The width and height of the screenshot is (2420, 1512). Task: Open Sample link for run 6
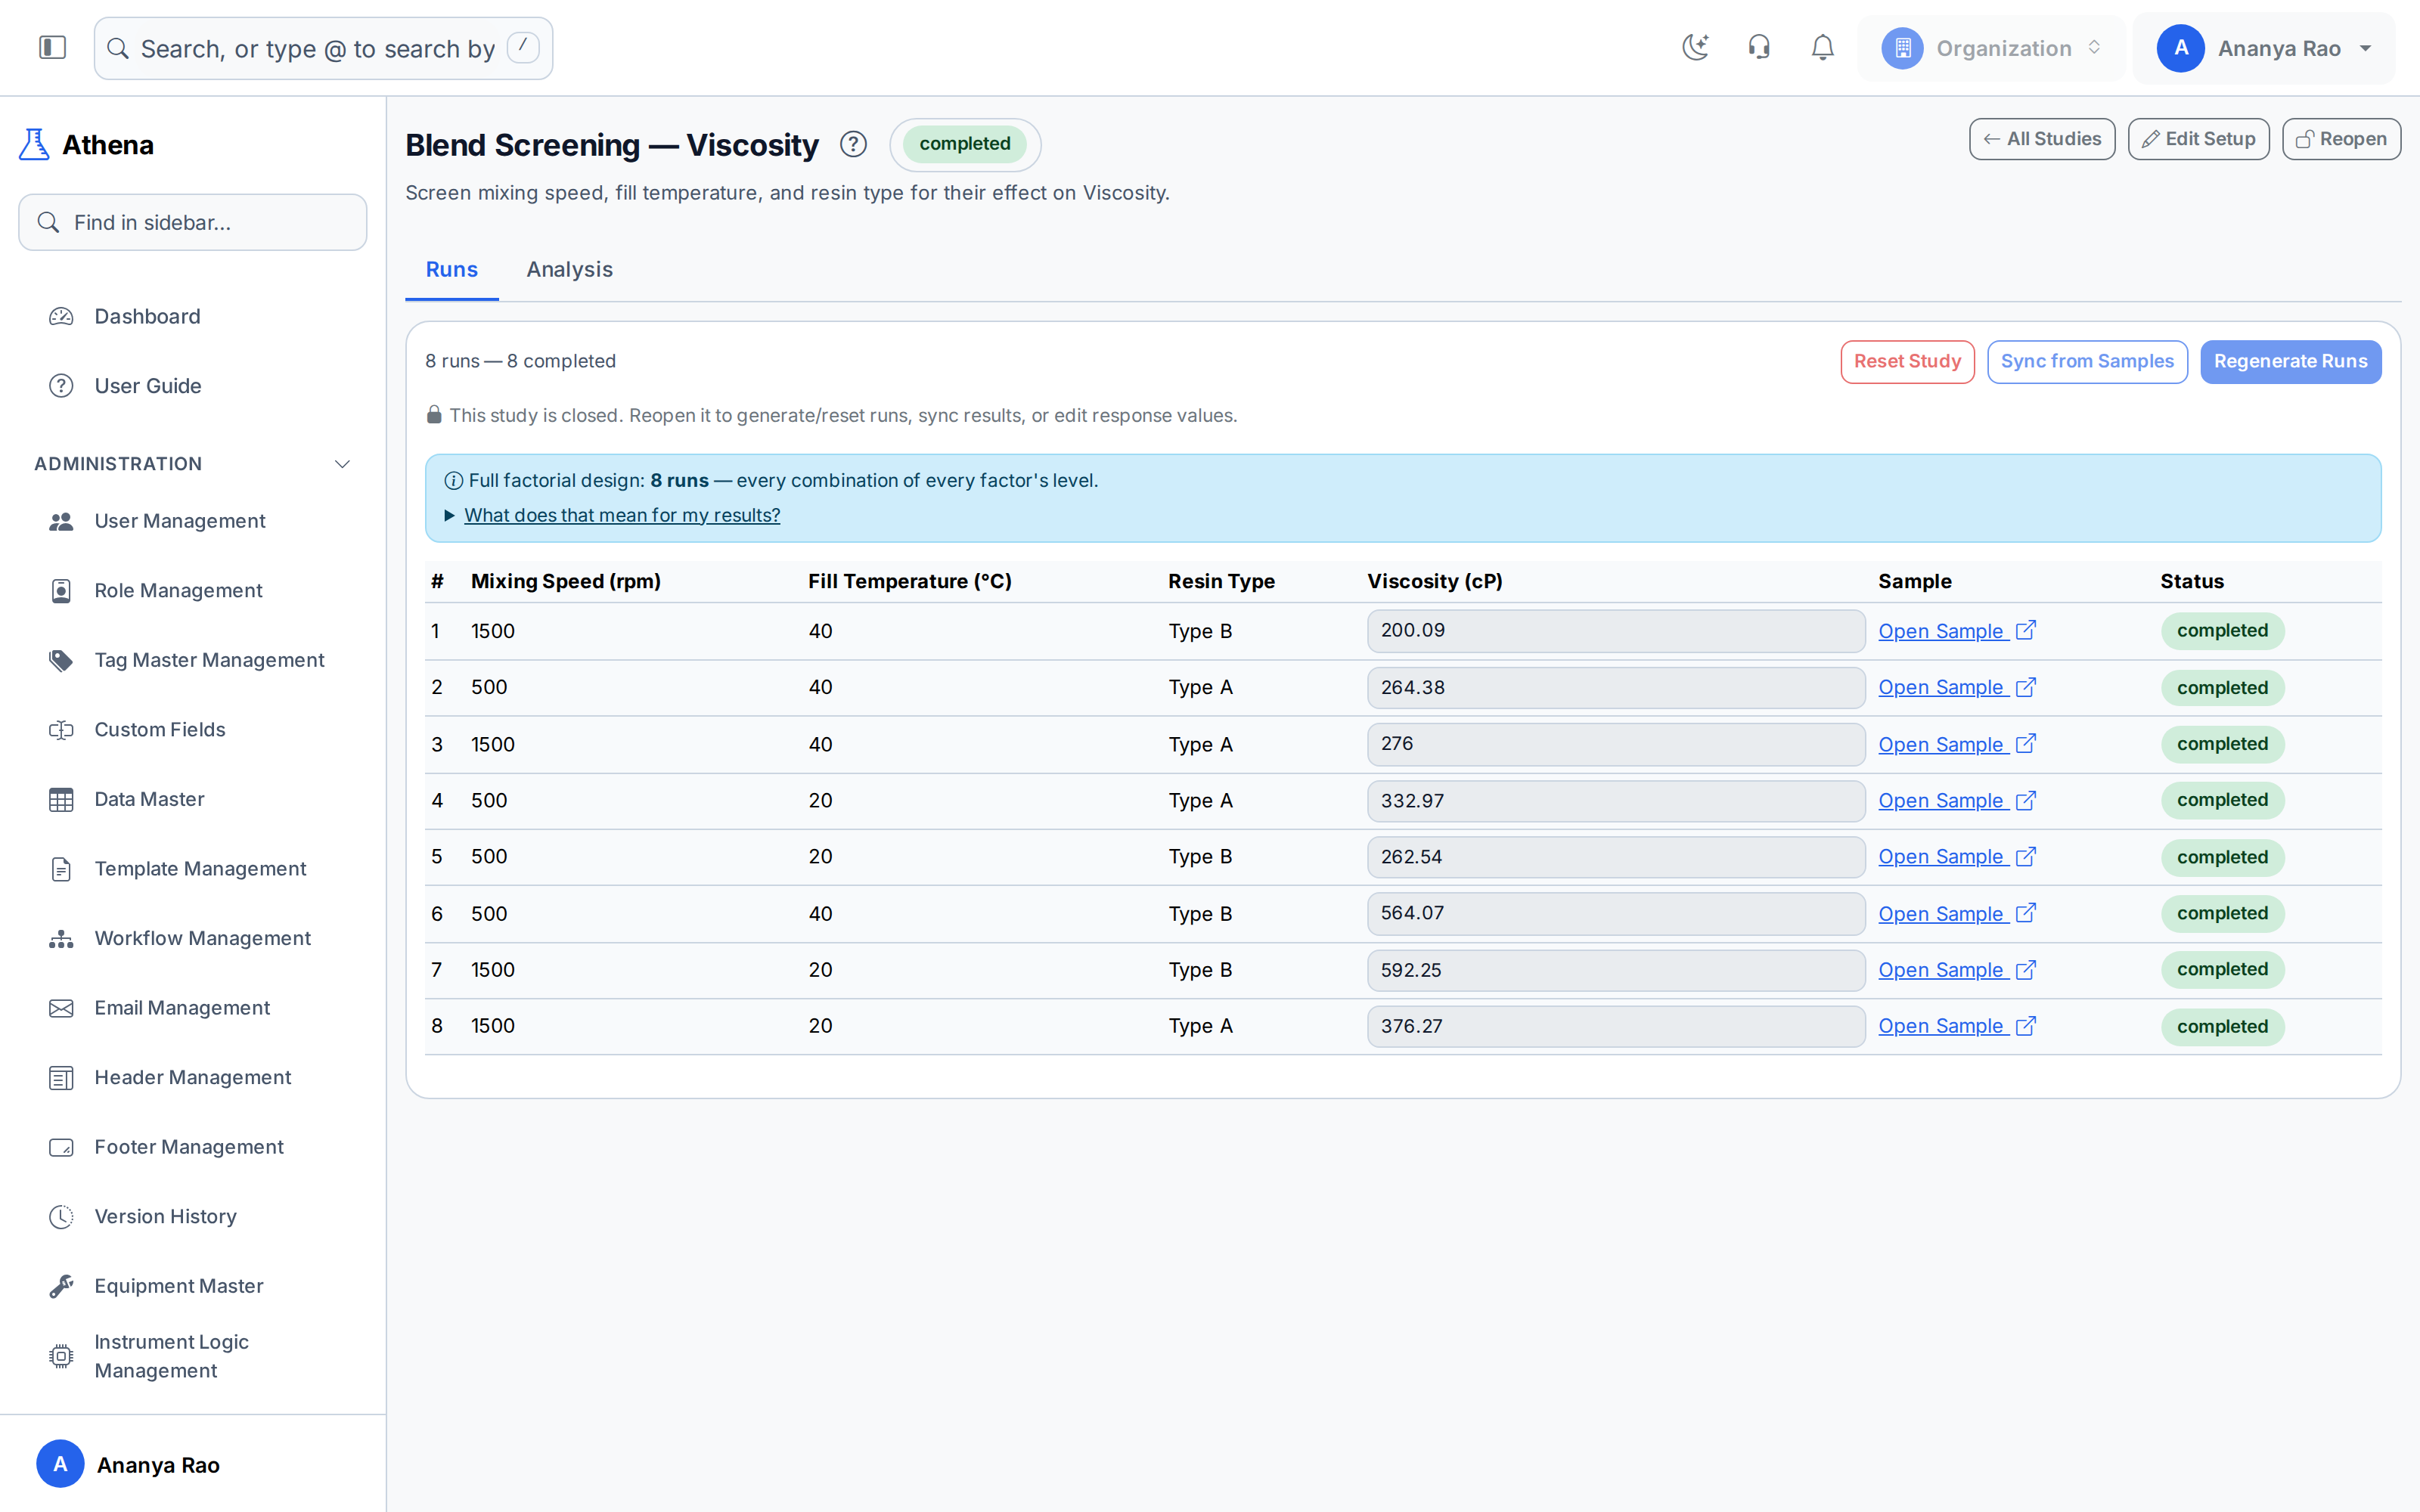pyautogui.click(x=1957, y=914)
